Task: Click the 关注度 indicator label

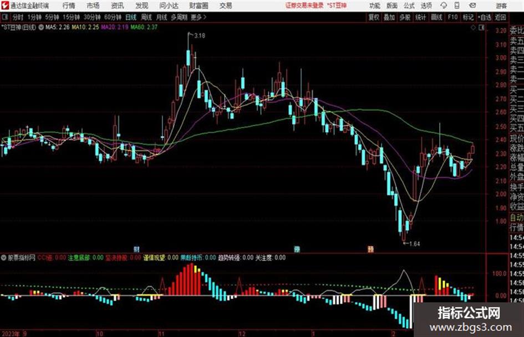Action: point(264,257)
